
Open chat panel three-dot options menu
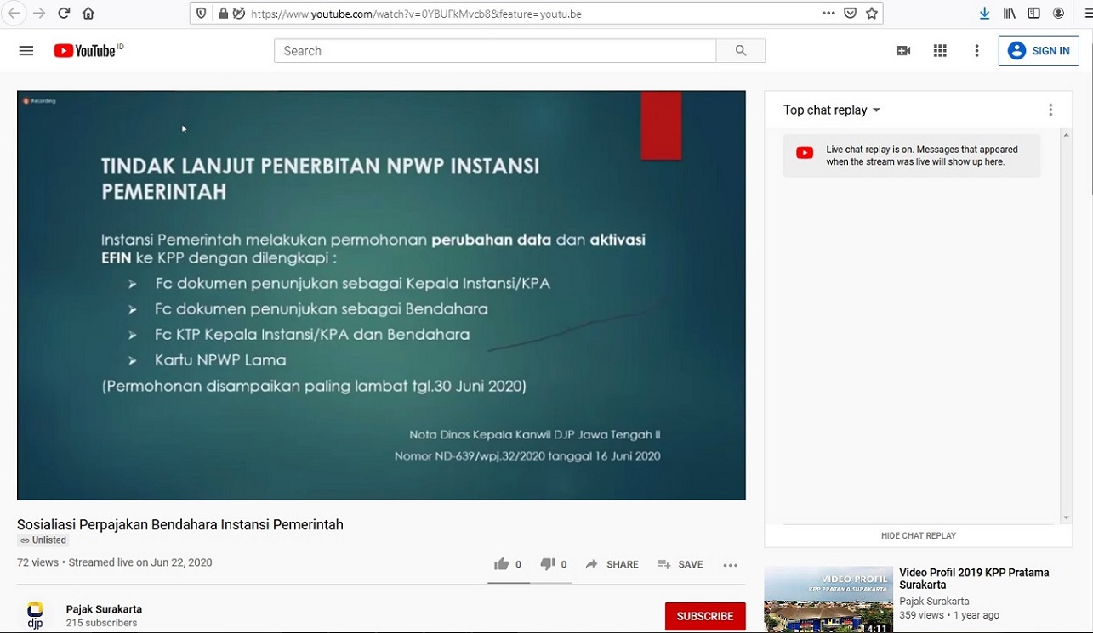(x=1050, y=110)
